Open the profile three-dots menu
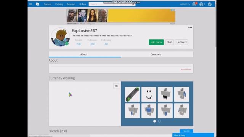Image resolution: width=244 pixels, height=137 pixels. [x=190, y=27]
